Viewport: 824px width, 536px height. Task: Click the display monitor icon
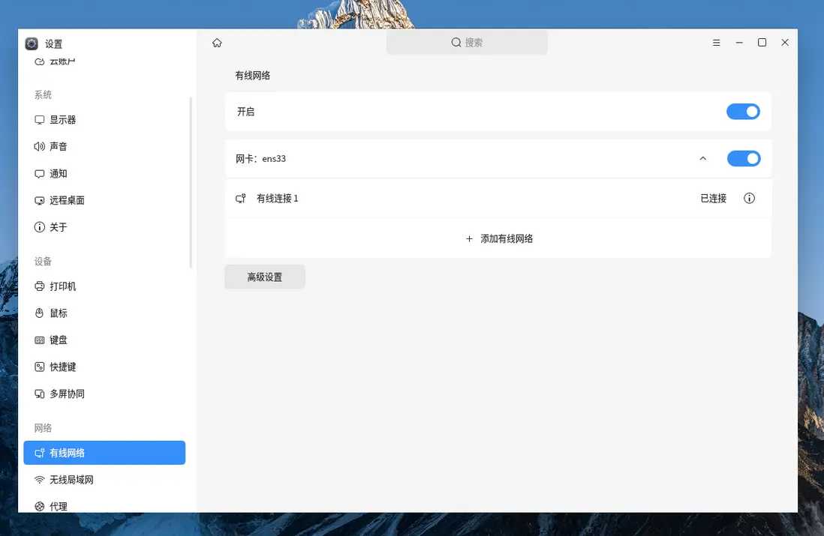click(40, 120)
